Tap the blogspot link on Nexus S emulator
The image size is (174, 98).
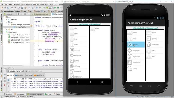(x=145, y=28)
